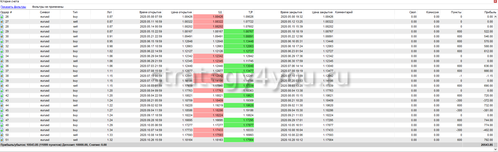Select the profit value 792.00 in order 51

point(488,140)
